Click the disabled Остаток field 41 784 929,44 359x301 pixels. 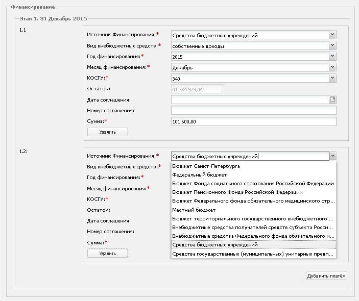[197, 89]
